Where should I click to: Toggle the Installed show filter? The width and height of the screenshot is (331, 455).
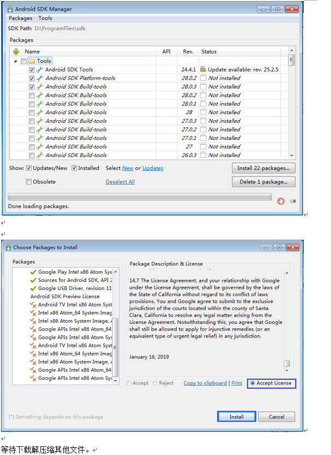74,168
